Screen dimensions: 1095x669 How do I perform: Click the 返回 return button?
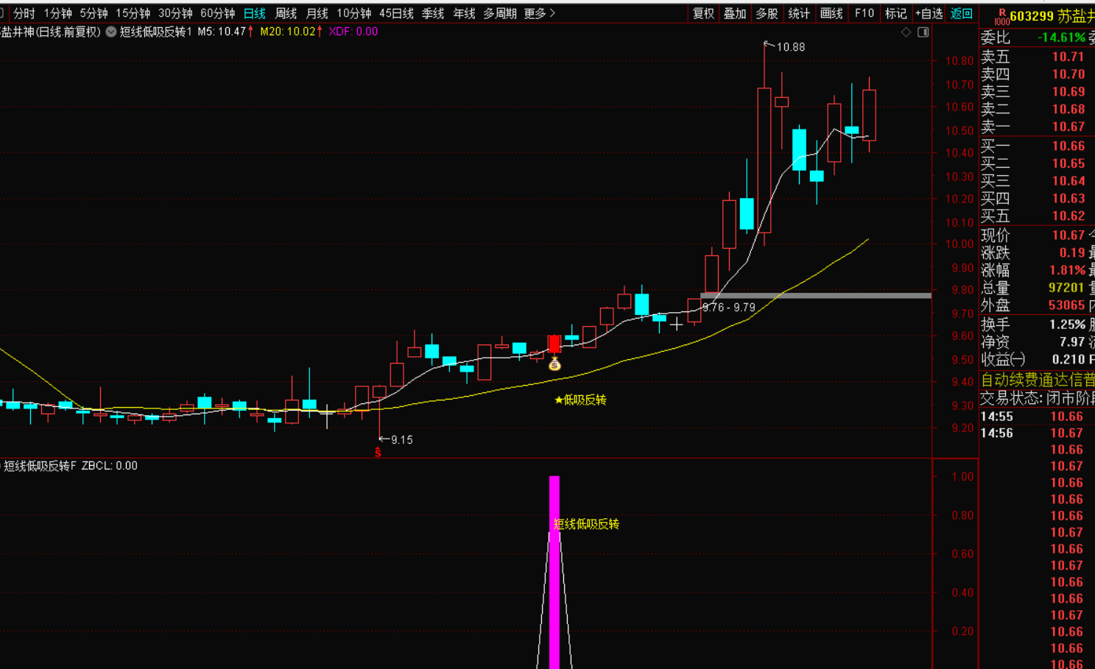[961, 13]
